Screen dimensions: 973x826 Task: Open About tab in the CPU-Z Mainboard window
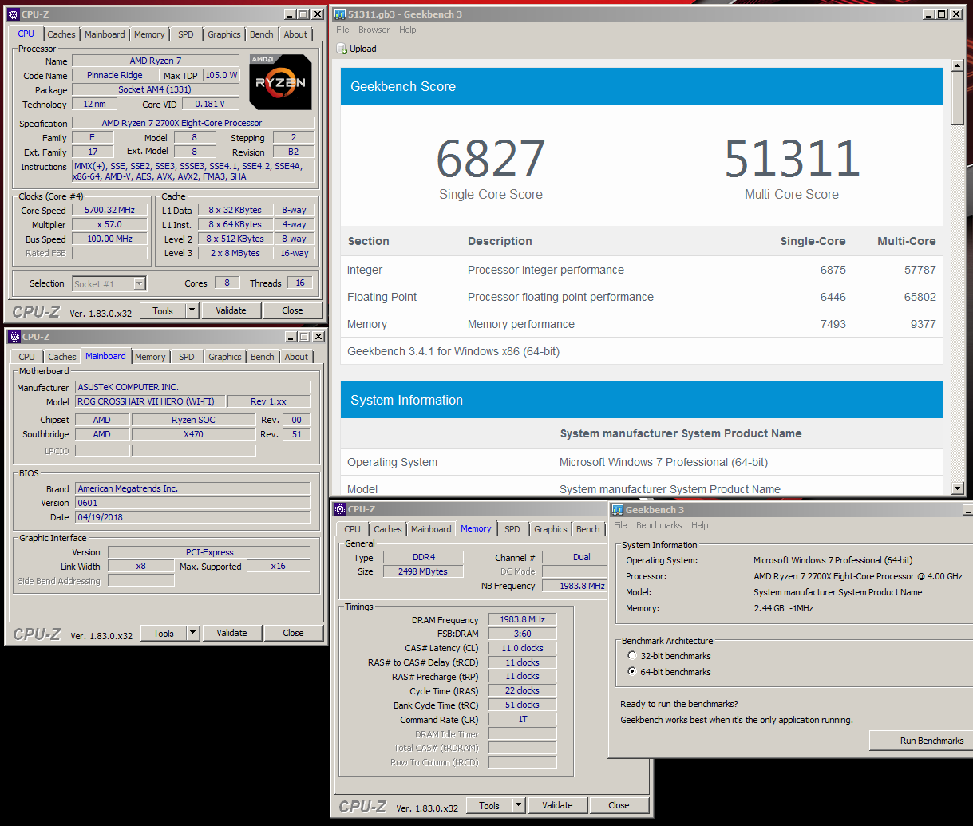point(296,357)
